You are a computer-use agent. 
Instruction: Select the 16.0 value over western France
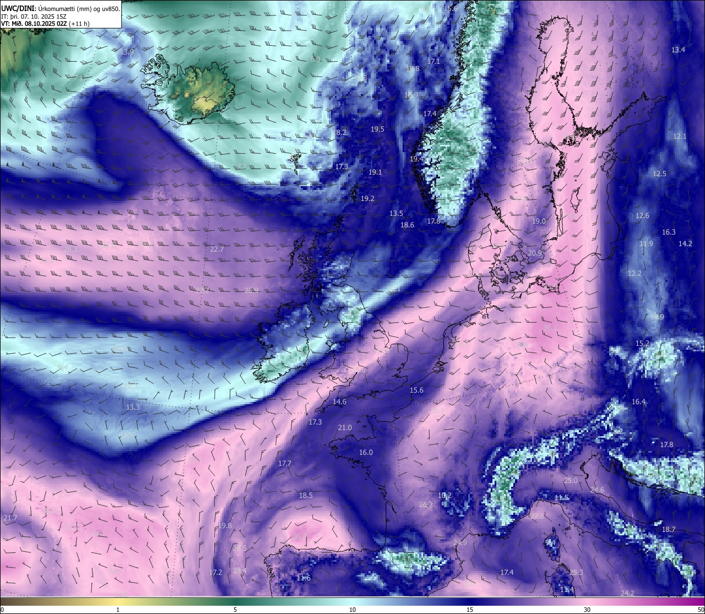coord(366,453)
